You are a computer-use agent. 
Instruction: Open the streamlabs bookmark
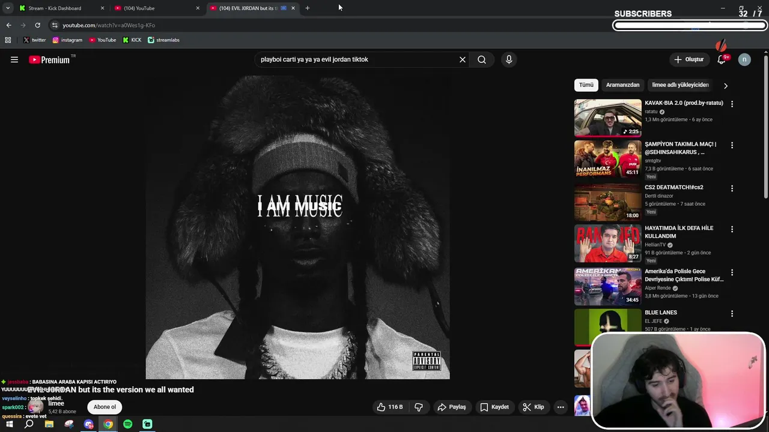[x=163, y=40]
